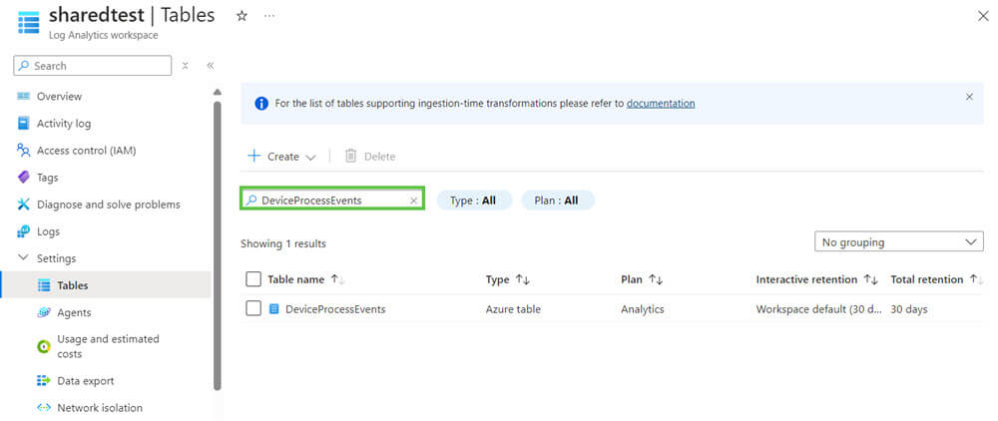Toggle the select-all header checkbox
Screen dimensions: 998x421
253,279
